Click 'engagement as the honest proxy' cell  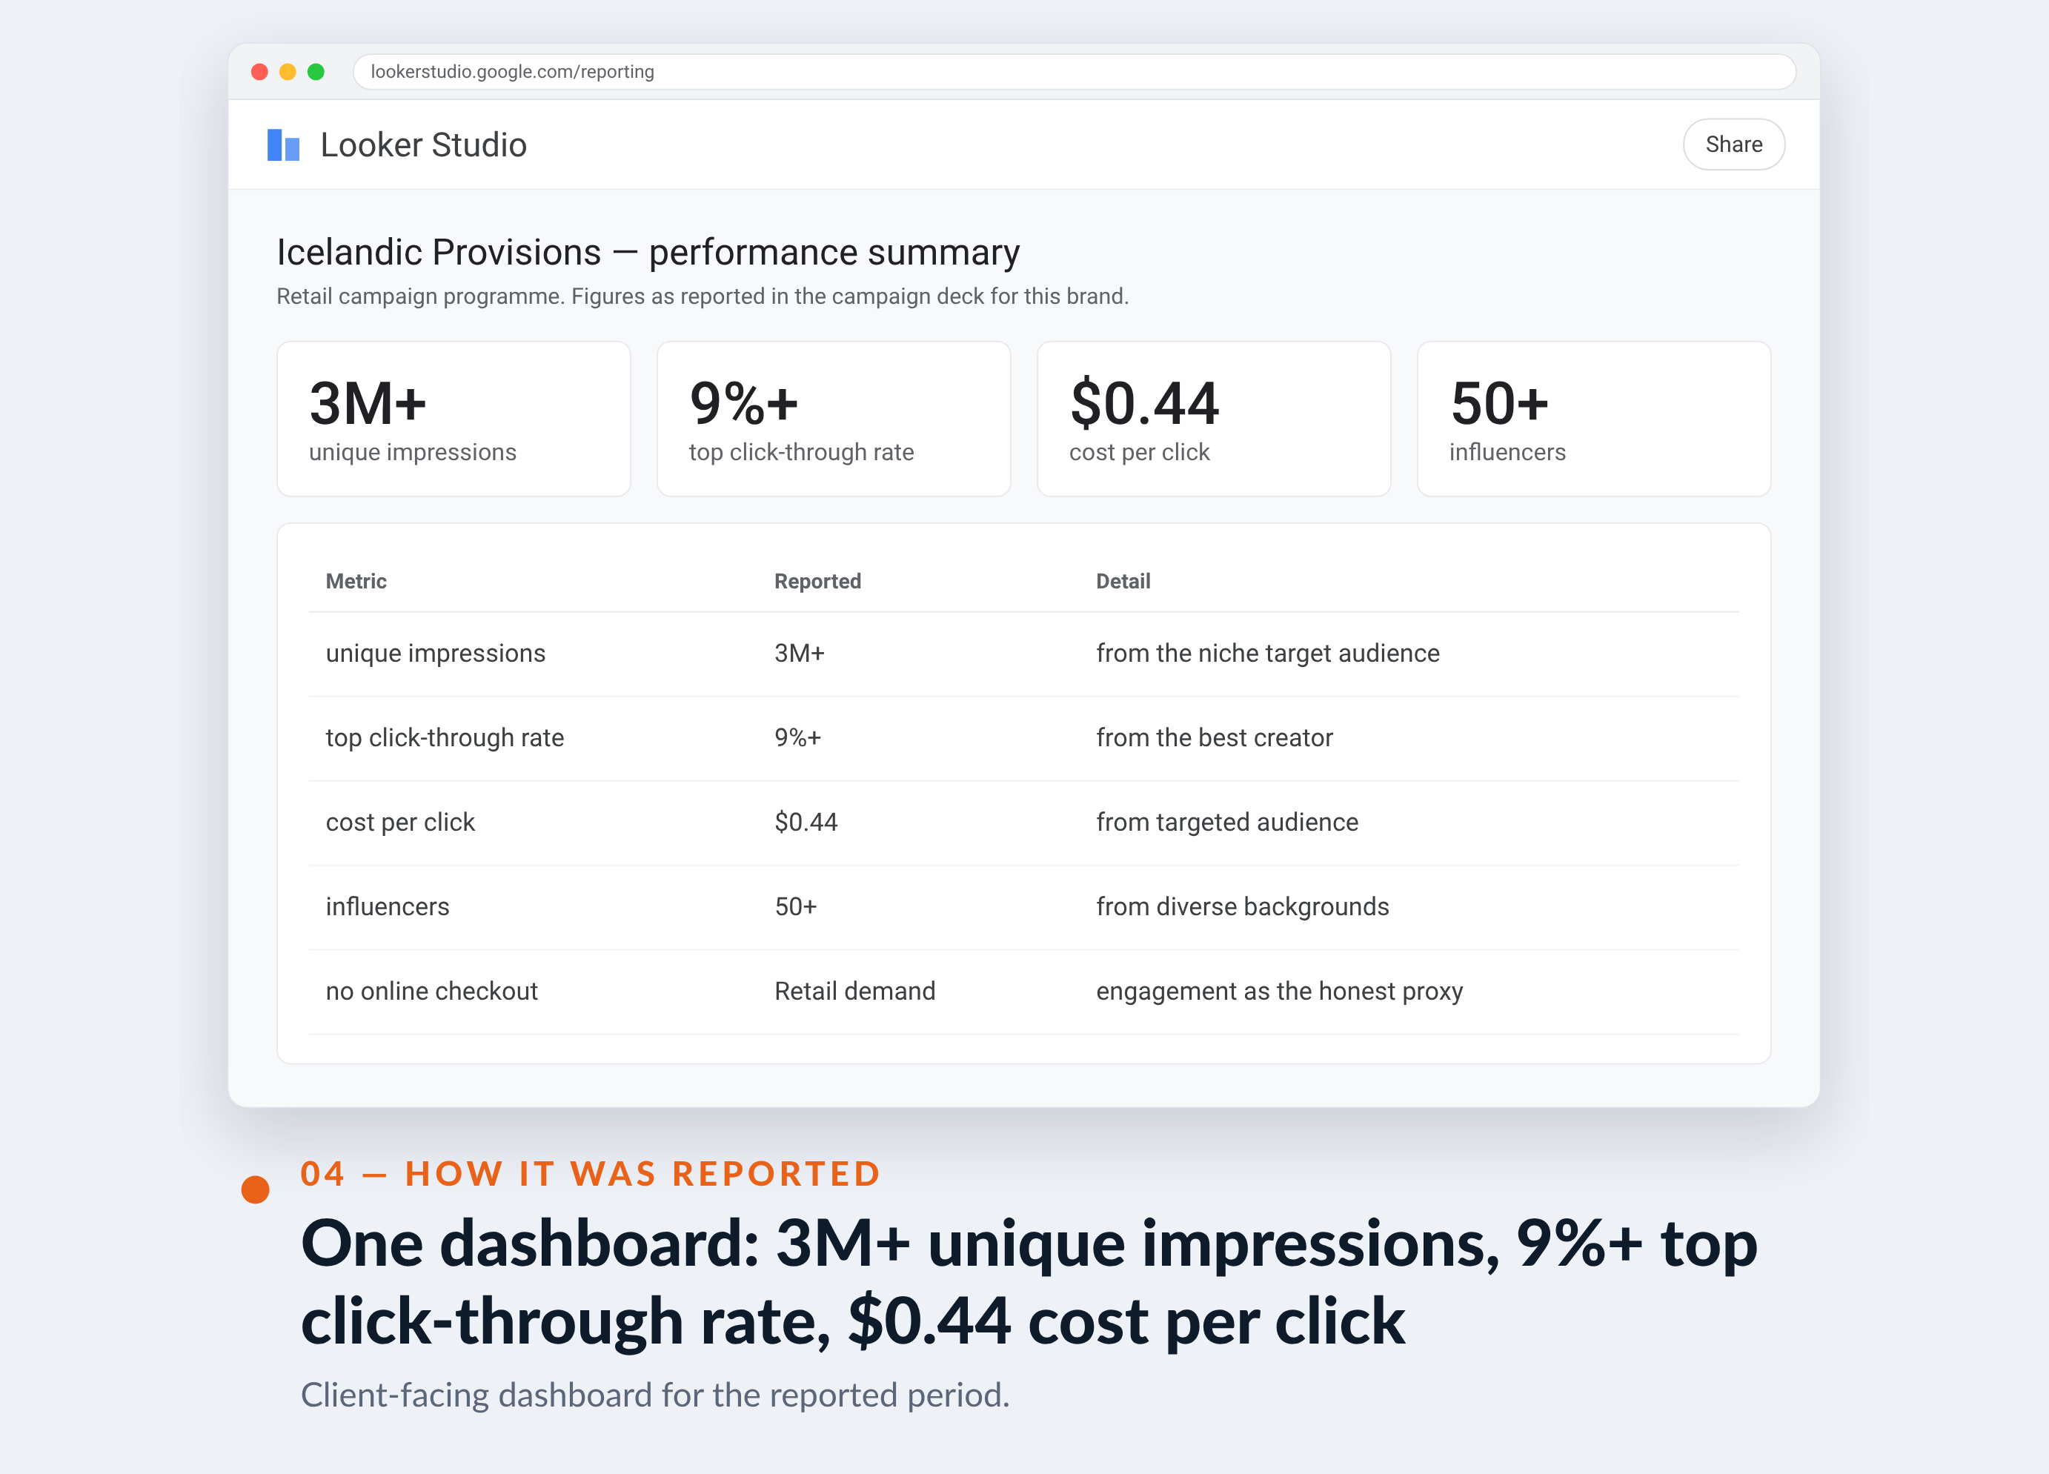[1279, 992]
